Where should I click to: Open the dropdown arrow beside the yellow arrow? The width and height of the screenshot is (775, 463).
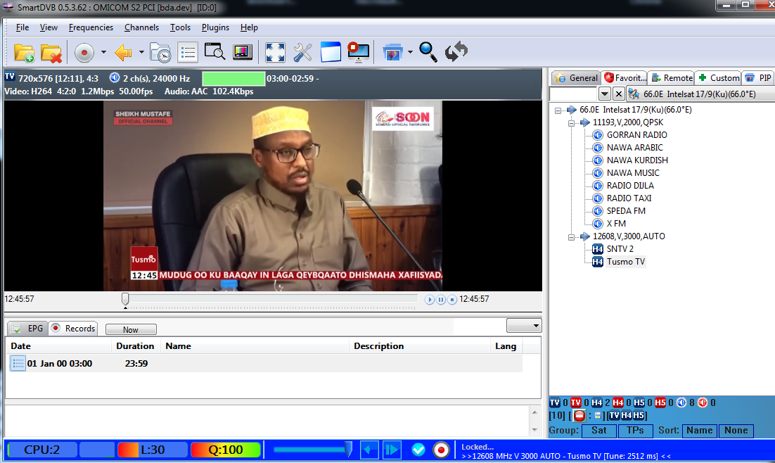(141, 52)
